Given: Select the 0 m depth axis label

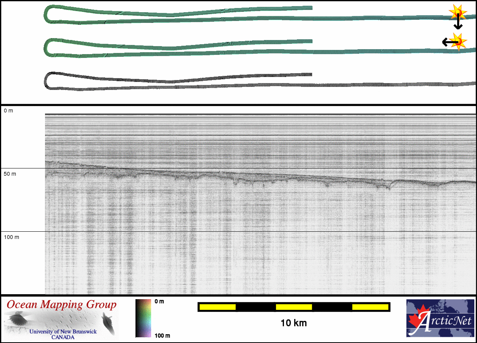Looking at the screenshot, I should tap(8, 111).
